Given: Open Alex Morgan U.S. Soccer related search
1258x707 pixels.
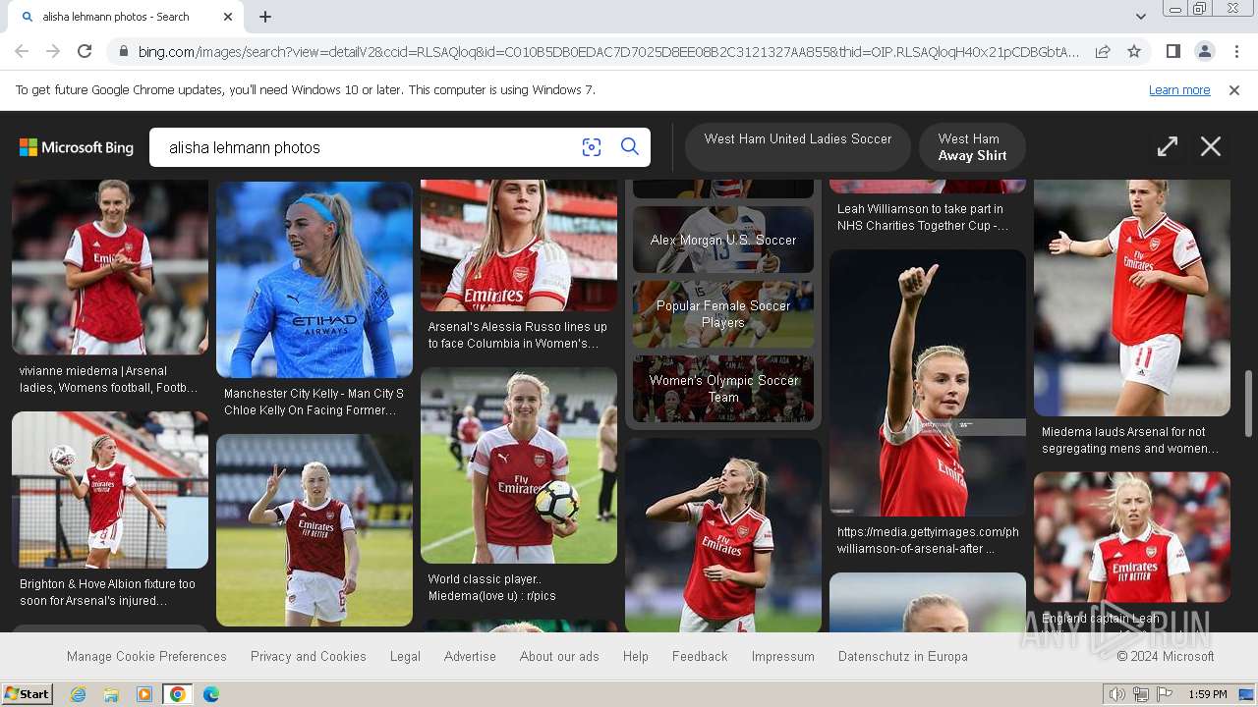Looking at the screenshot, I should (723, 240).
